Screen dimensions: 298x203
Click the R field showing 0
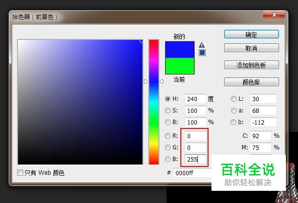[195, 136]
